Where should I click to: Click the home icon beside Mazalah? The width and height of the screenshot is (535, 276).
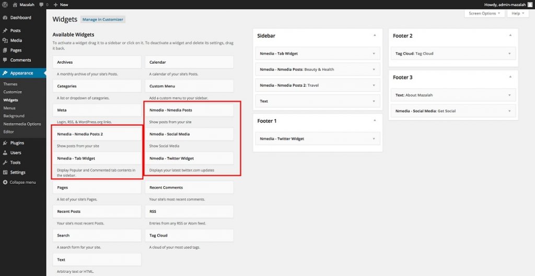15,5
